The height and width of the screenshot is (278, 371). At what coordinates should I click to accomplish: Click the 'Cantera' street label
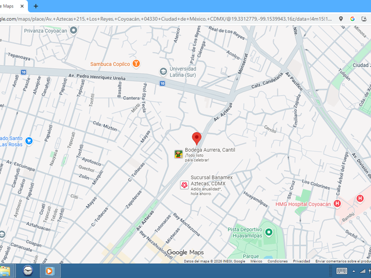pos(131,98)
